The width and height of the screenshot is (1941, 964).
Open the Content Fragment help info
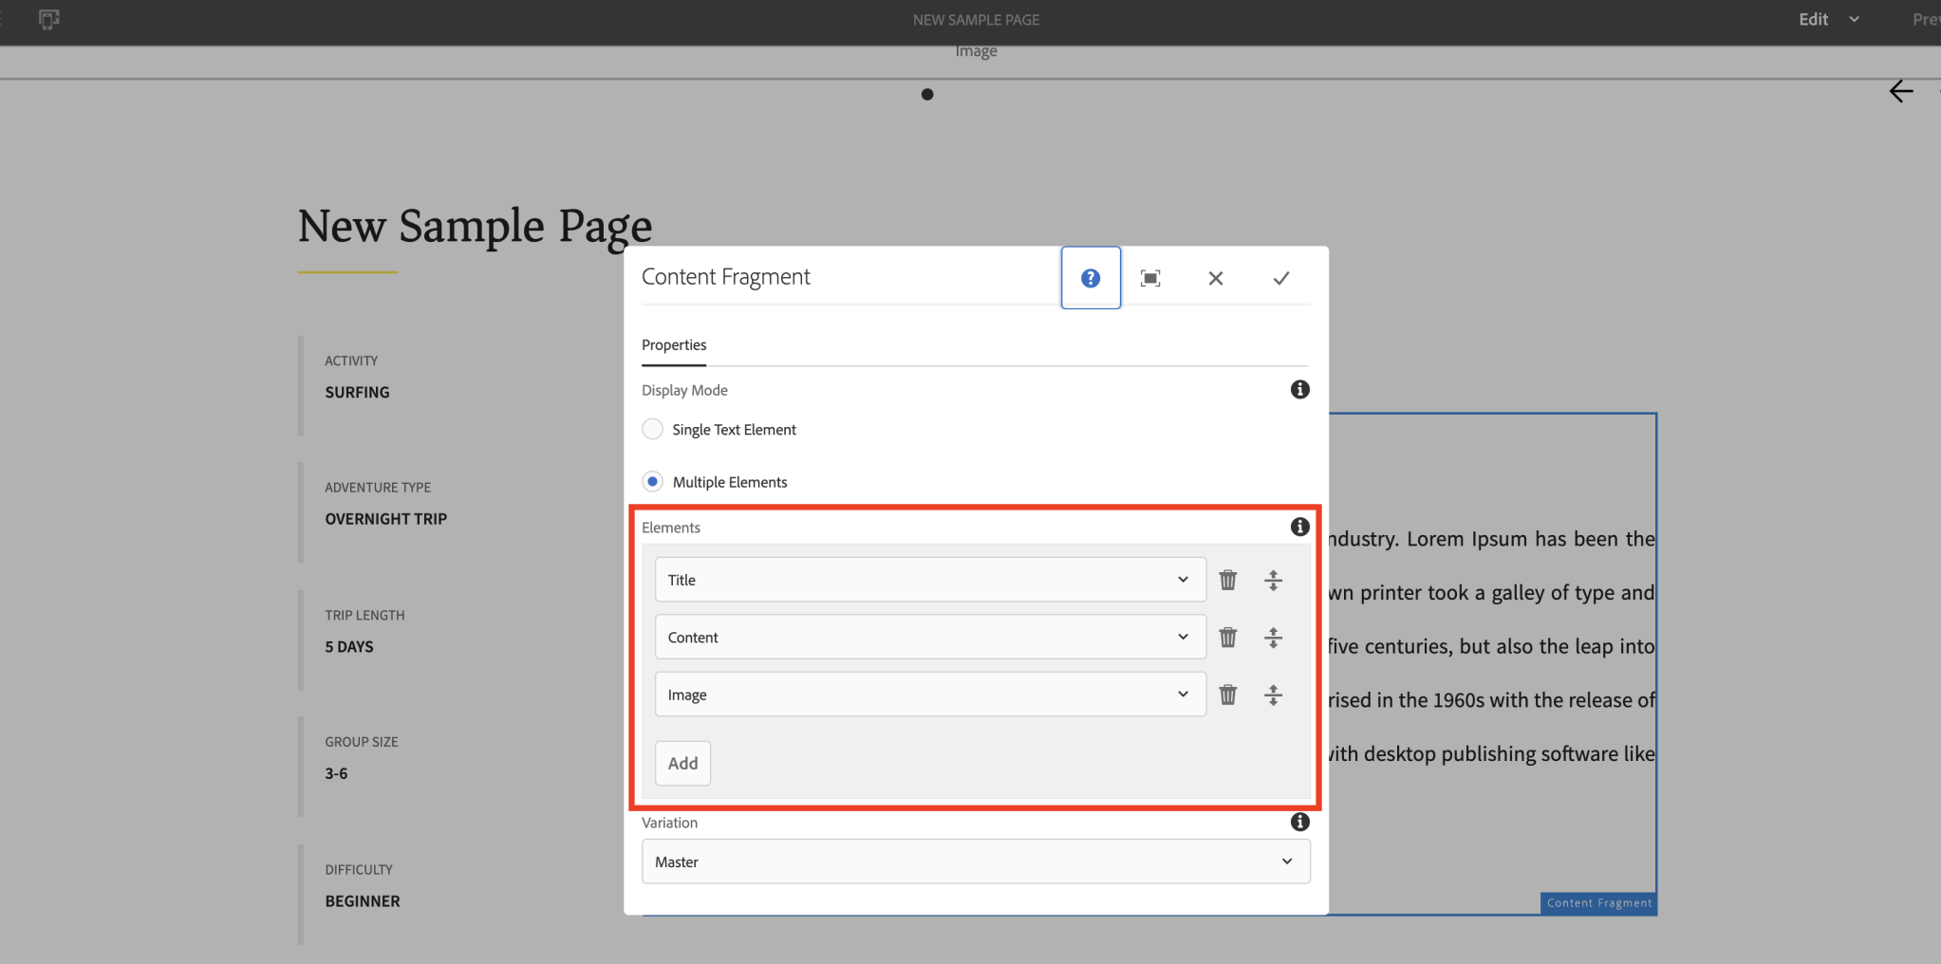click(x=1089, y=277)
